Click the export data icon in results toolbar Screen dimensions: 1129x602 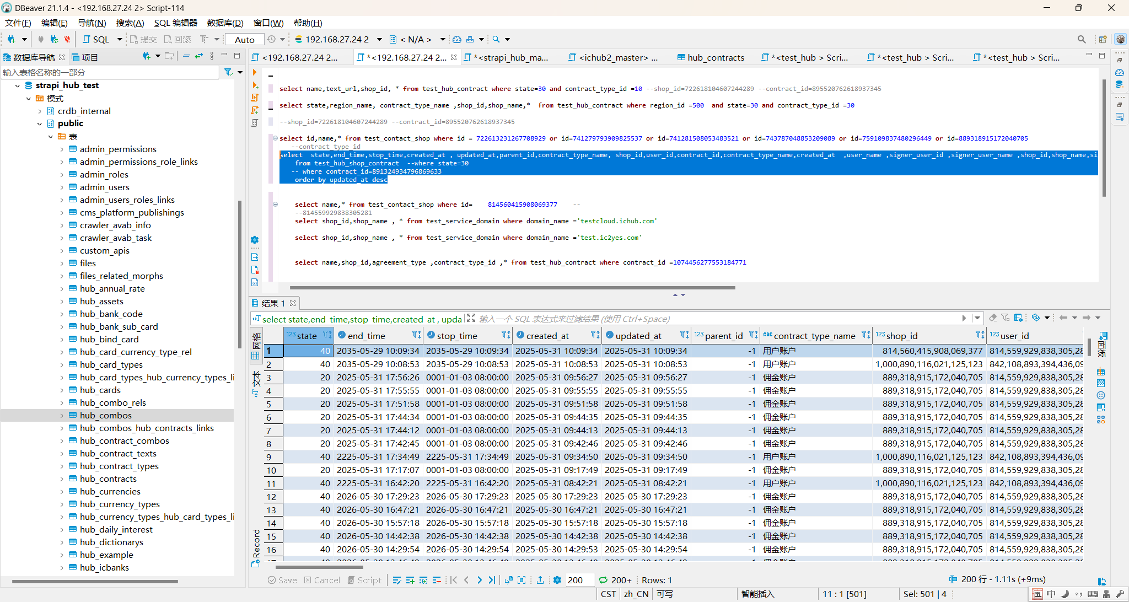(540, 580)
